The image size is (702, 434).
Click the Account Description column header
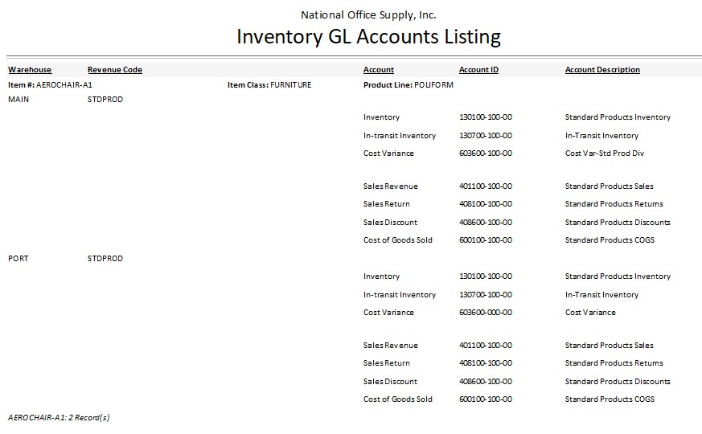[x=602, y=70]
